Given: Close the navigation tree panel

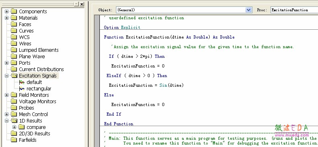Looking at the screenshot, I should pos(82,4).
